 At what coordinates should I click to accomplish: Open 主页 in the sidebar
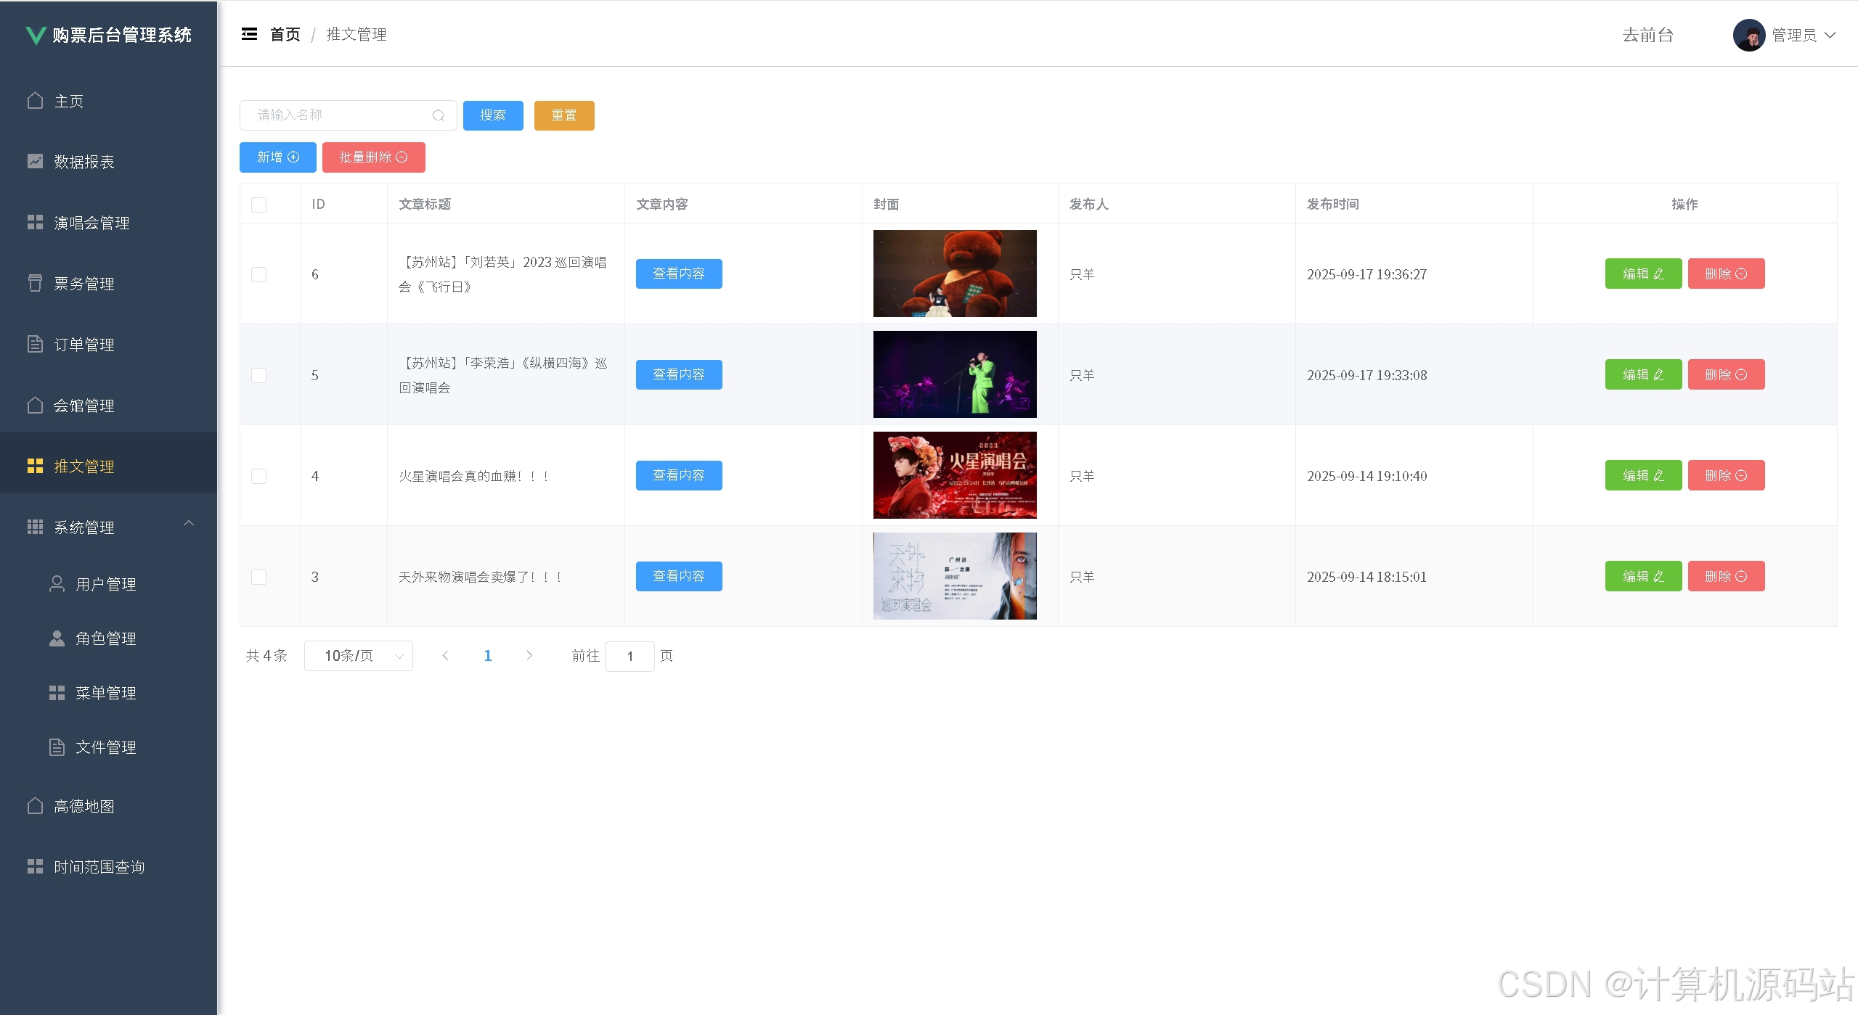click(x=109, y=101)
